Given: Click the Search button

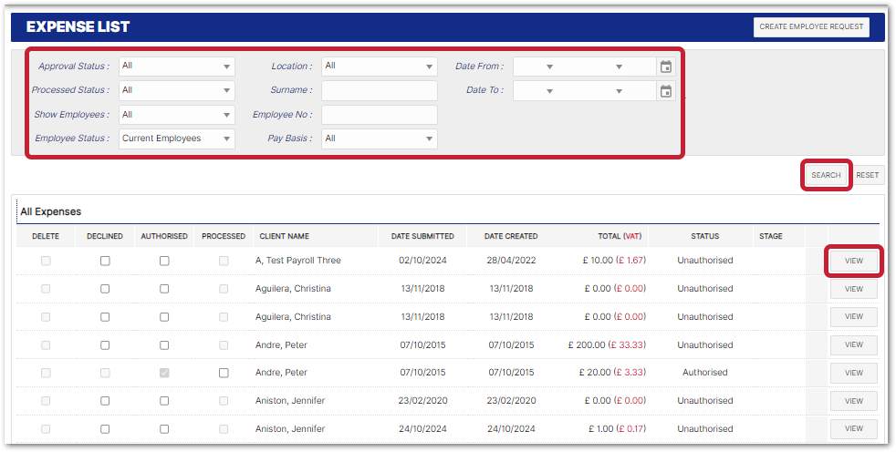Looking at the screenshot, I should tap(826, 175).
